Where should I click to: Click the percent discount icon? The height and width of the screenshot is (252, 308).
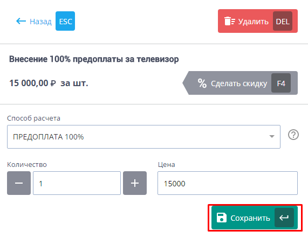pyautogui.click(x=202, y=83)
